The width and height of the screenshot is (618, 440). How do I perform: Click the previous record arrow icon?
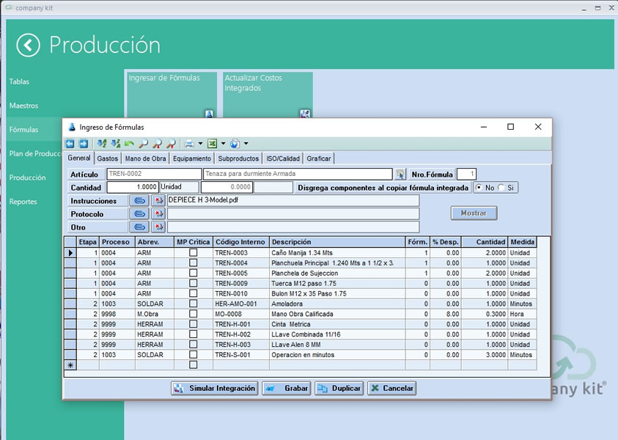coord(70,144)
